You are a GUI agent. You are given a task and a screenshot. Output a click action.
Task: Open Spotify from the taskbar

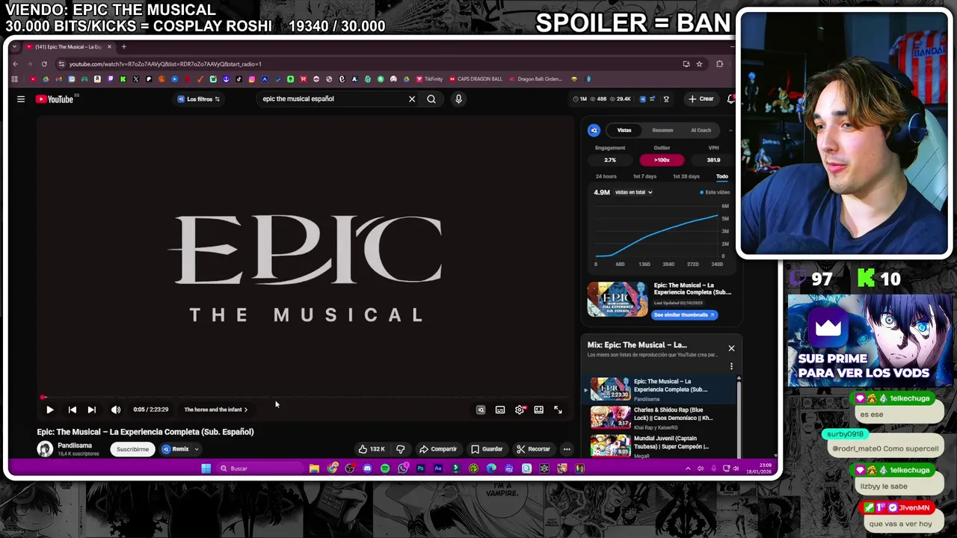click(385, 469)
